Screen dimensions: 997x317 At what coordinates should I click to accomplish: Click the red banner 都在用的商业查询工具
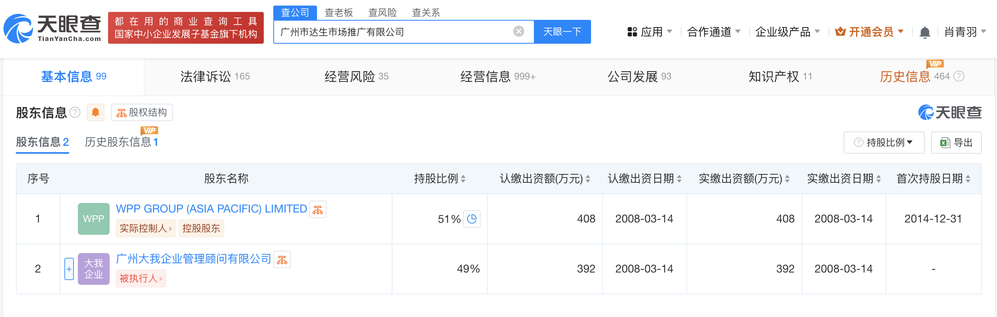(x=186, y=28)
